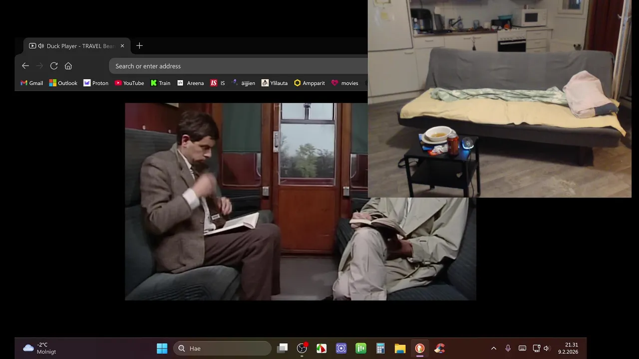639x359 pixels.
Task: Mute the tab via the speaker icon
Action: click(x=41, y=46)
